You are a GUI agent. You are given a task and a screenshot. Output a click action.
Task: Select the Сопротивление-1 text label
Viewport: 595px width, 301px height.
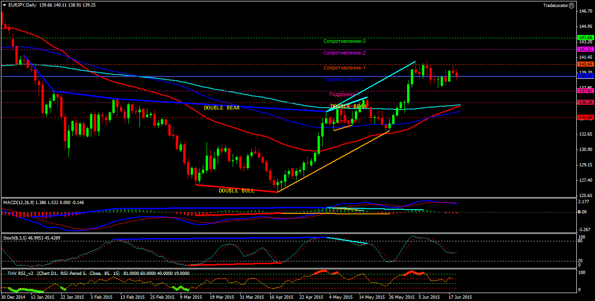[345, 68]
